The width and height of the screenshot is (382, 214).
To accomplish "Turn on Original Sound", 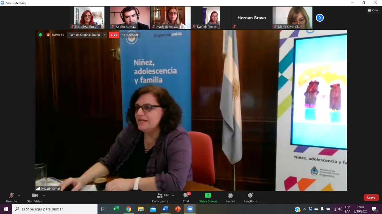I will click(x=84, y=35).
